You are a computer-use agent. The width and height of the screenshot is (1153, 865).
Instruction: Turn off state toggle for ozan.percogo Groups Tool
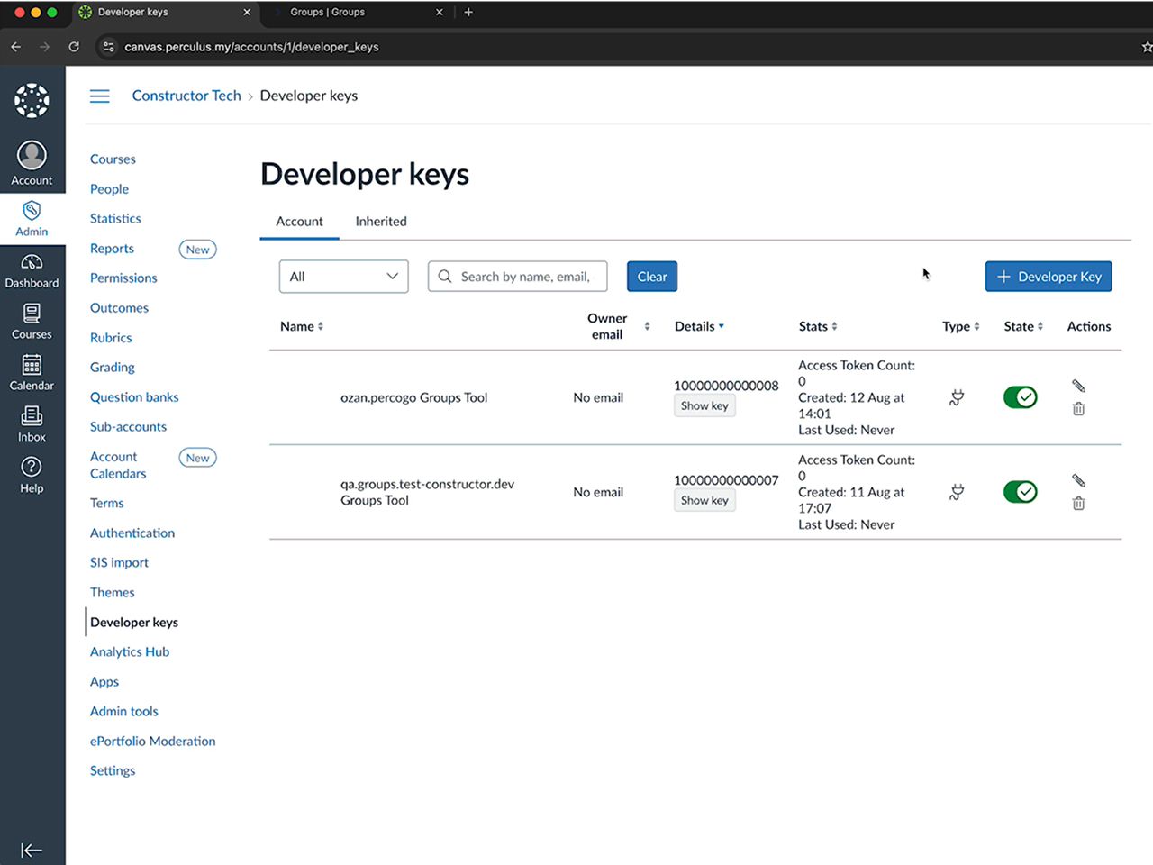(x=1020, y=397)
